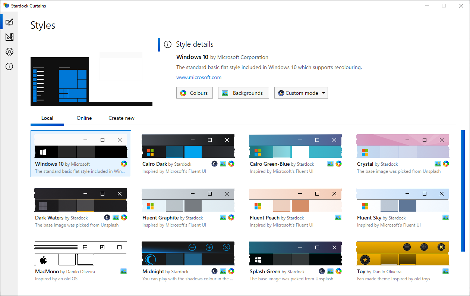Click background image icon on Fluent Graphite
Image resolution: width=470 pixels, height=296 pixels.
pyautogui.click(x=223, y=218)
